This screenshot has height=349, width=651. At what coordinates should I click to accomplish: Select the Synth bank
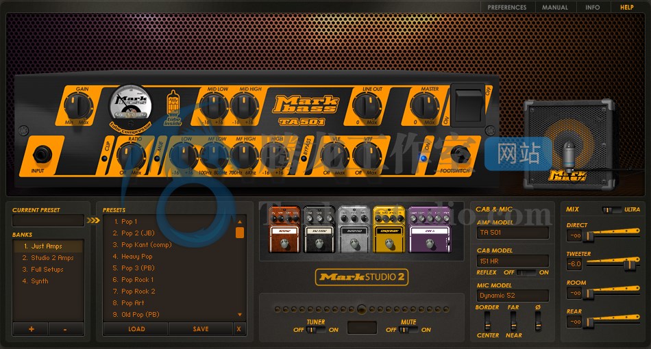point(48,281)
